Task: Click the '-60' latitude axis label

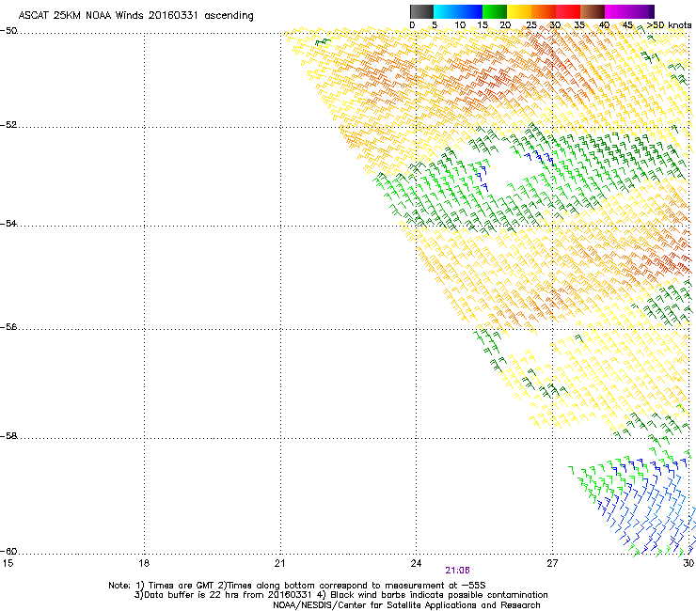Action: click(8, 551)
